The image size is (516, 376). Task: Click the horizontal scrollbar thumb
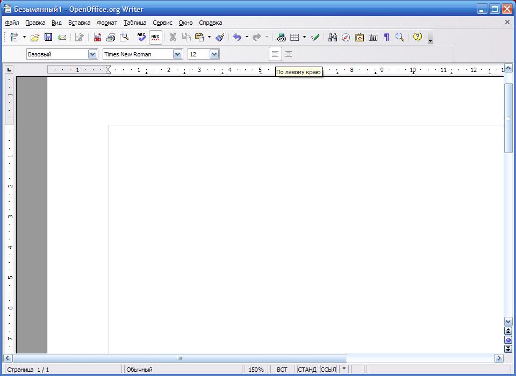180,358
